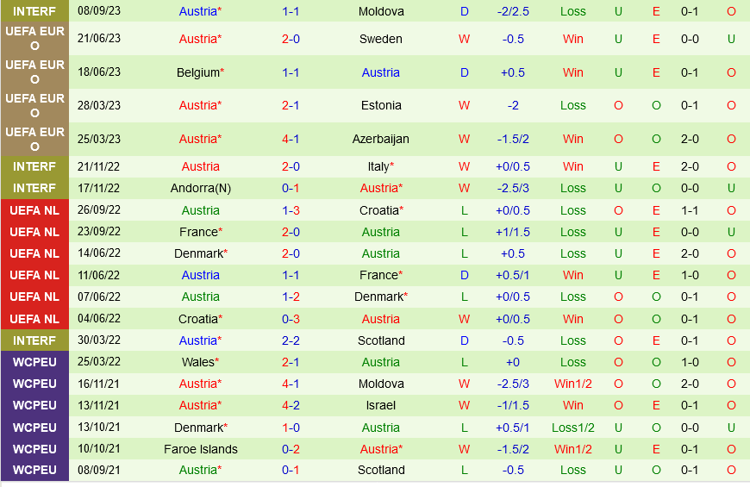Screen dimensions: 750x487
Task: Click the Belgium team name
Action: click(197, 72)
